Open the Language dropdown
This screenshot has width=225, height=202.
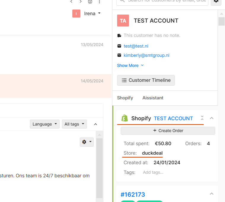pos(44,124)
